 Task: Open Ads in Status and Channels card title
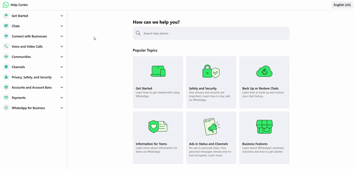(208, 144)
